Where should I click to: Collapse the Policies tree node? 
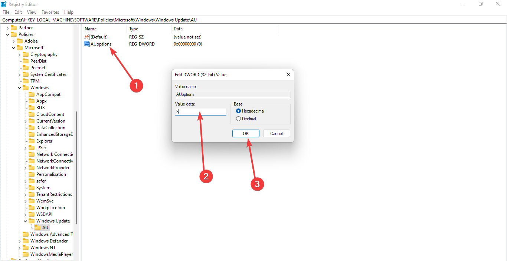[x=8, y=34]
